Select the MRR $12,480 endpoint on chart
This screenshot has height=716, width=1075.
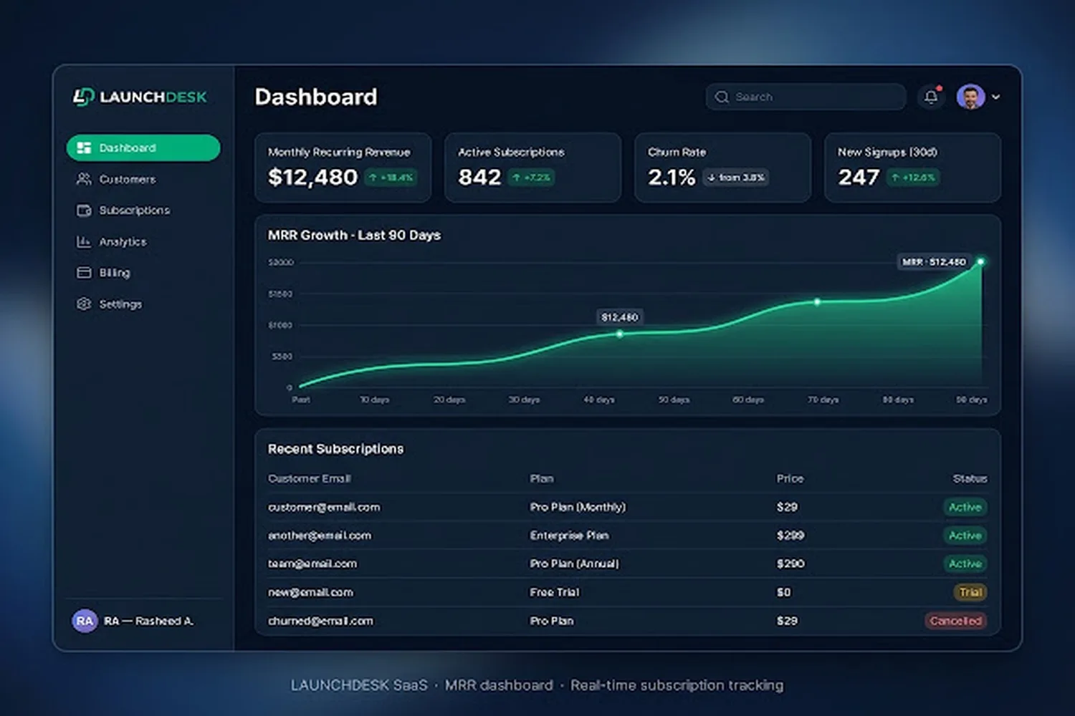(981, 262)
